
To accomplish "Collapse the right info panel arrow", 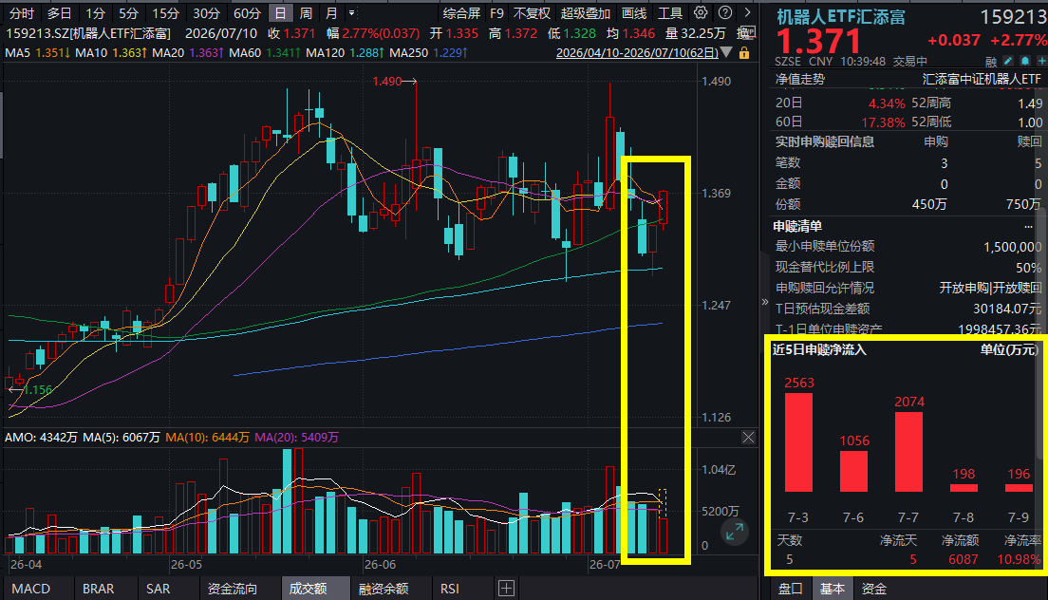I will click(764, 302).
